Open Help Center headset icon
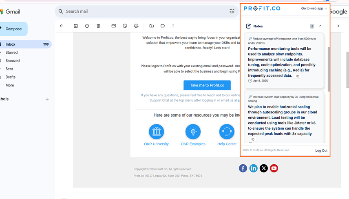The width and height of the screenshot is (349, 199). [227, 132]
